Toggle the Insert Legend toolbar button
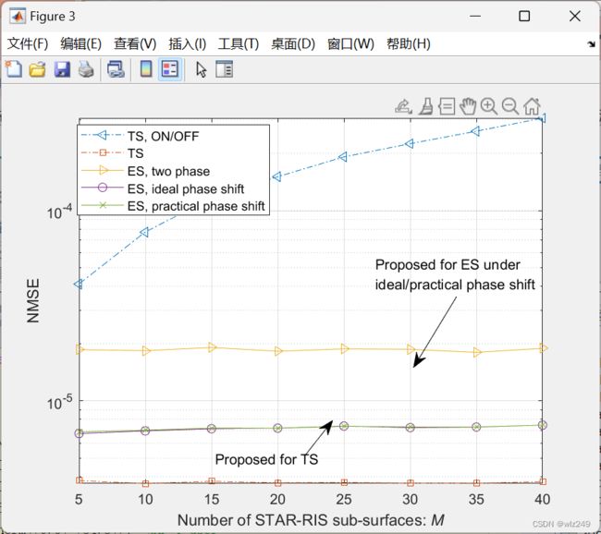Screen dimensions: 601x534 click(170, 69)
